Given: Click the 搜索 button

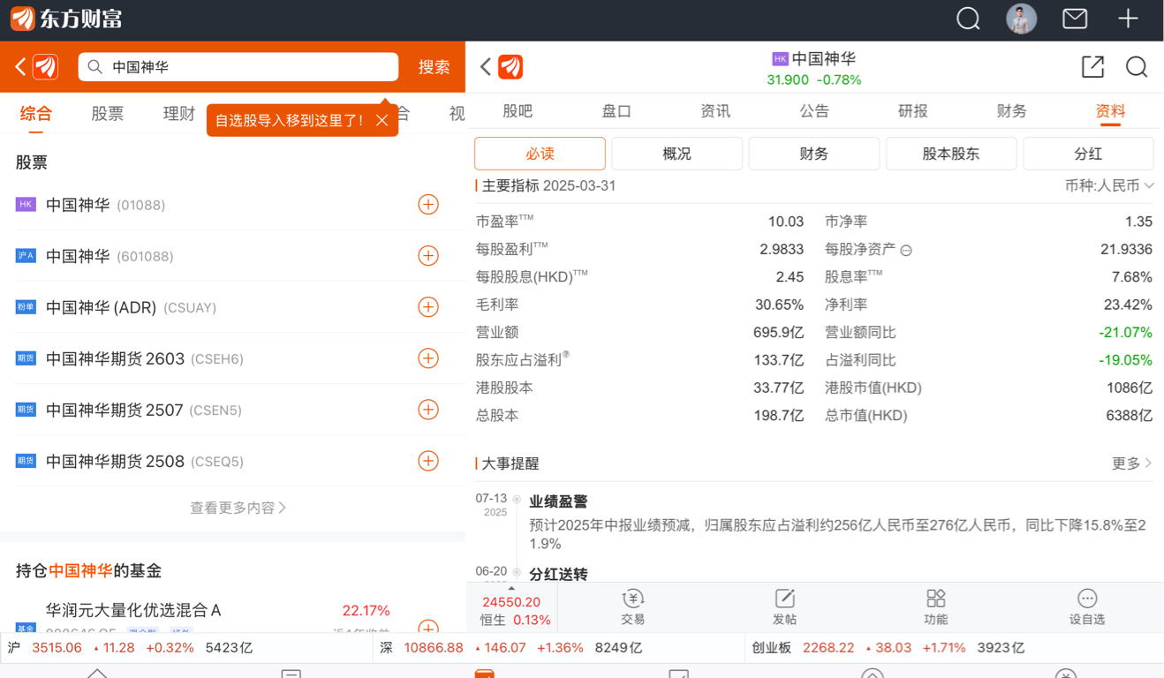Looking at the screenshot, I should tap(434, 67).
